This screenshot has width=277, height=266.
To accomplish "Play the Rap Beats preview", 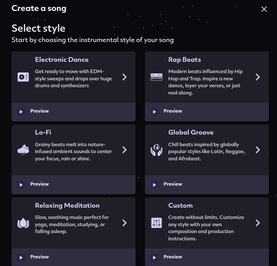I will 154,111.
